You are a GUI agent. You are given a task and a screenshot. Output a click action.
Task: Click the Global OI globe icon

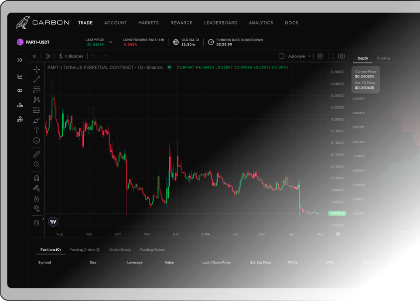point(176,42)
